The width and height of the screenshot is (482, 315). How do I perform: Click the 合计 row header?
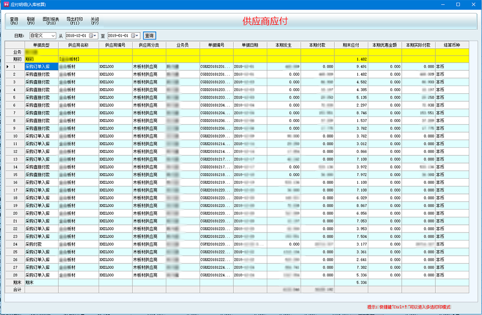pyautogui.click(x=15, y=290)
